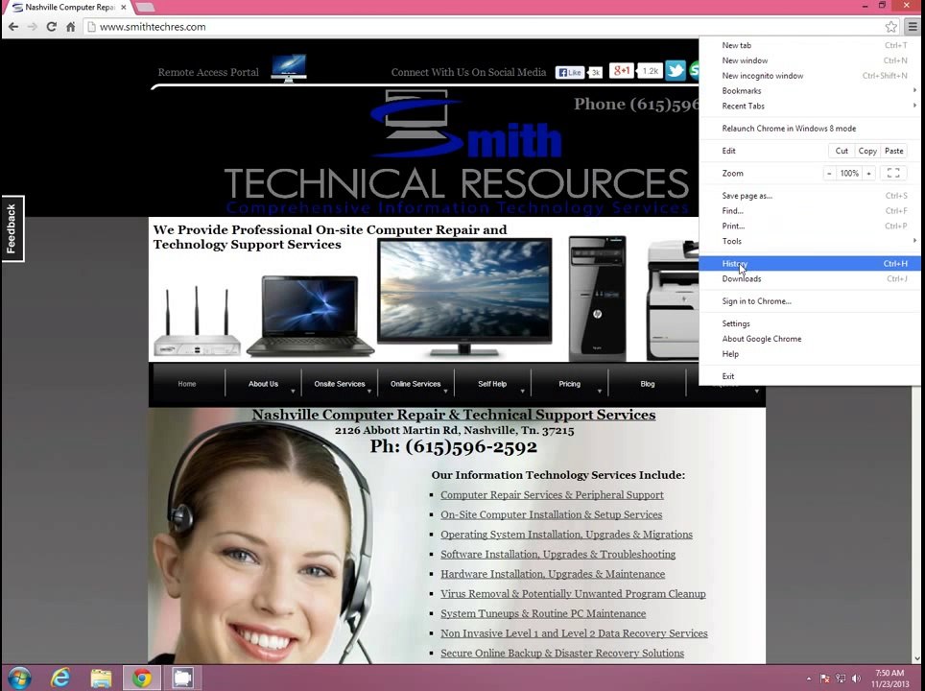Choose Relaunch Chrome in Windows 8 mode
Screen dimensions: 925x691
coord(810,128)
